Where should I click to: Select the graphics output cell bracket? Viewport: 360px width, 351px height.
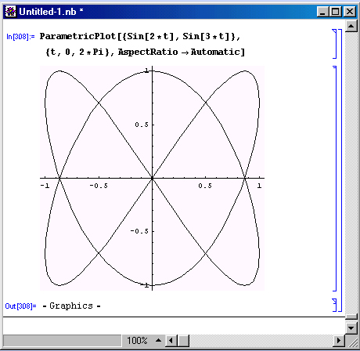click(334, 179)
